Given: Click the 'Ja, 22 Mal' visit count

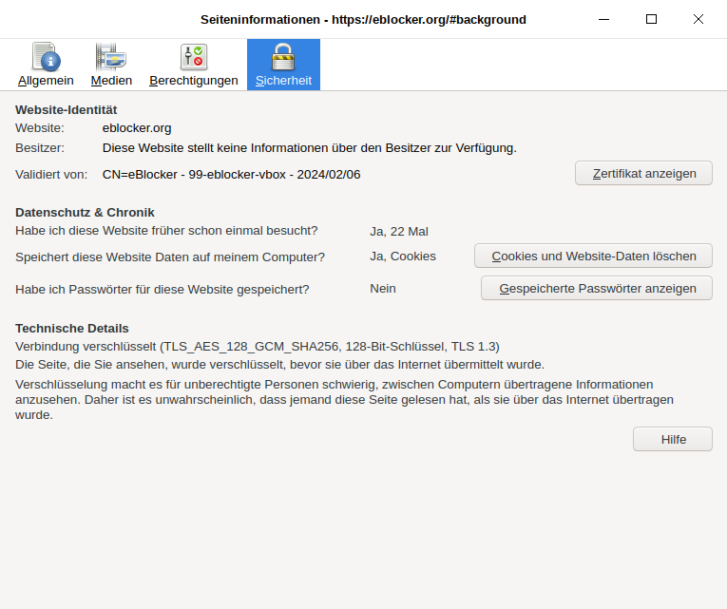Looking at the screenshot, I should [399, 231].
